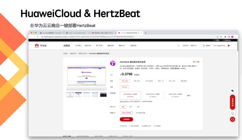Click the share icon in the address bar
The image size is (242, 140).
217,37
